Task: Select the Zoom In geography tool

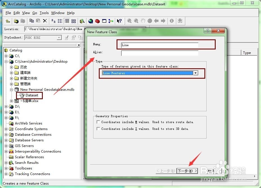Action: 129,21
